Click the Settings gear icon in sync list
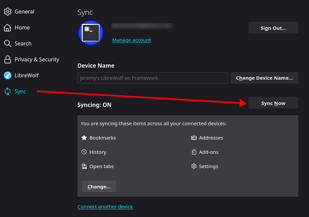This screenshot has width=309, height=217. pos(194,166)
